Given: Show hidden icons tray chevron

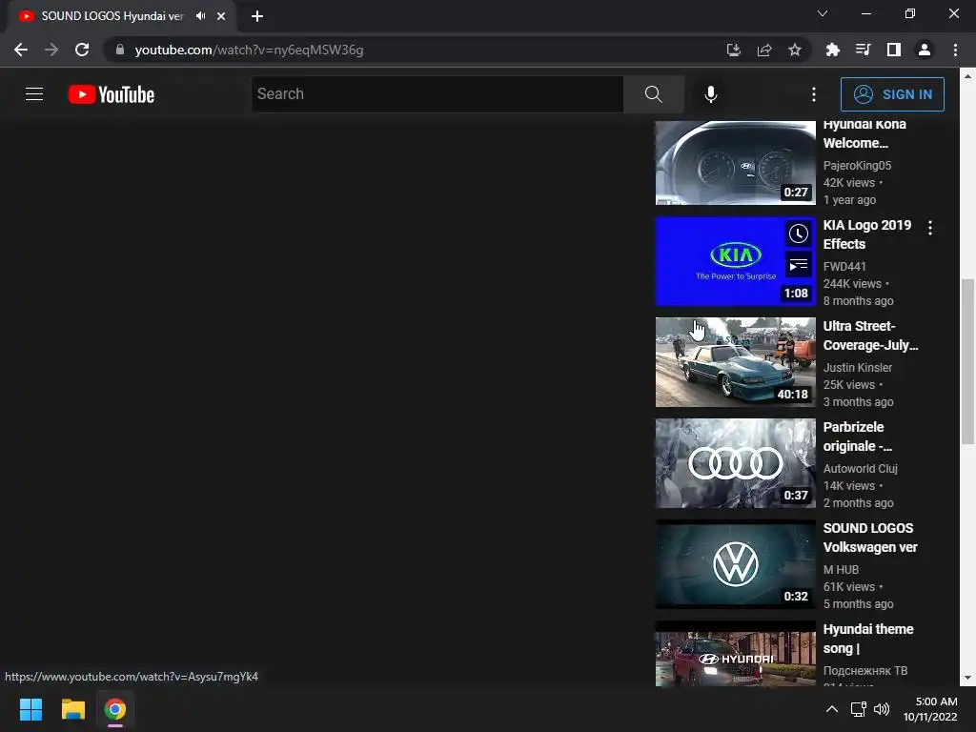Looking at the screenshot, I should [831, 709].
